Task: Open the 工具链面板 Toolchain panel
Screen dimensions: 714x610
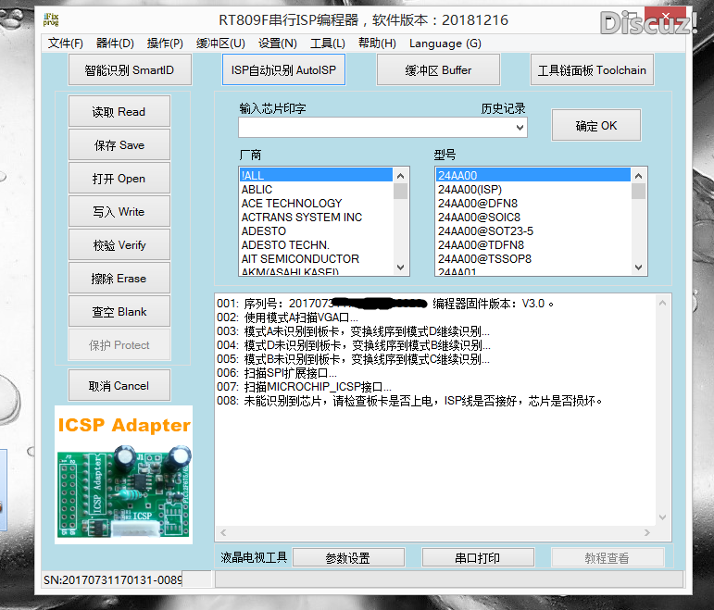Action: click(x=593, y=70)
